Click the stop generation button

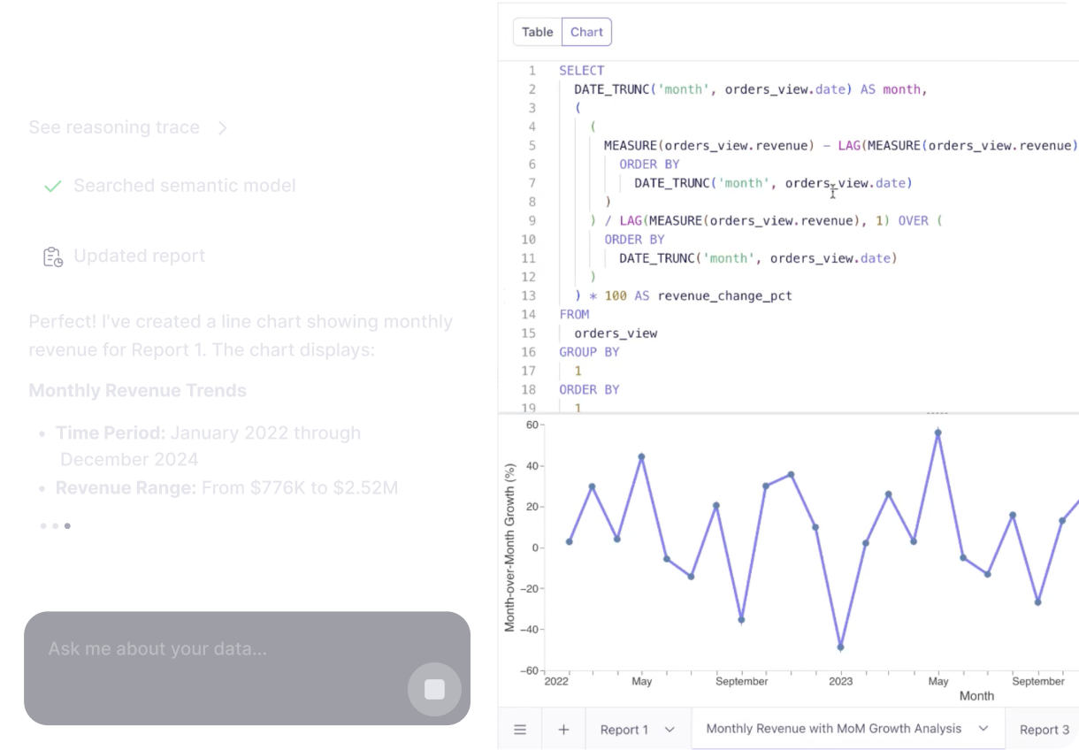coord(434,689)
